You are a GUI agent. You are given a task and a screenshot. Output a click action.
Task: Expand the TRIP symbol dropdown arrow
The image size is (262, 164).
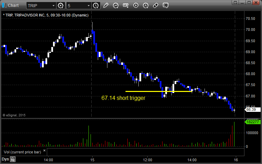tap(53, 5)
